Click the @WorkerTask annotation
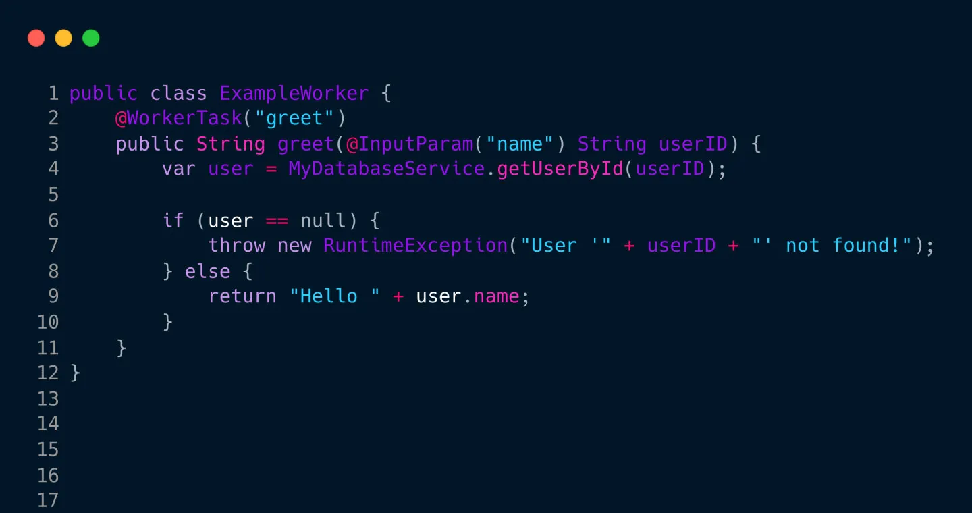Screen dimensions: 972x513 click(x=178, y=118)
